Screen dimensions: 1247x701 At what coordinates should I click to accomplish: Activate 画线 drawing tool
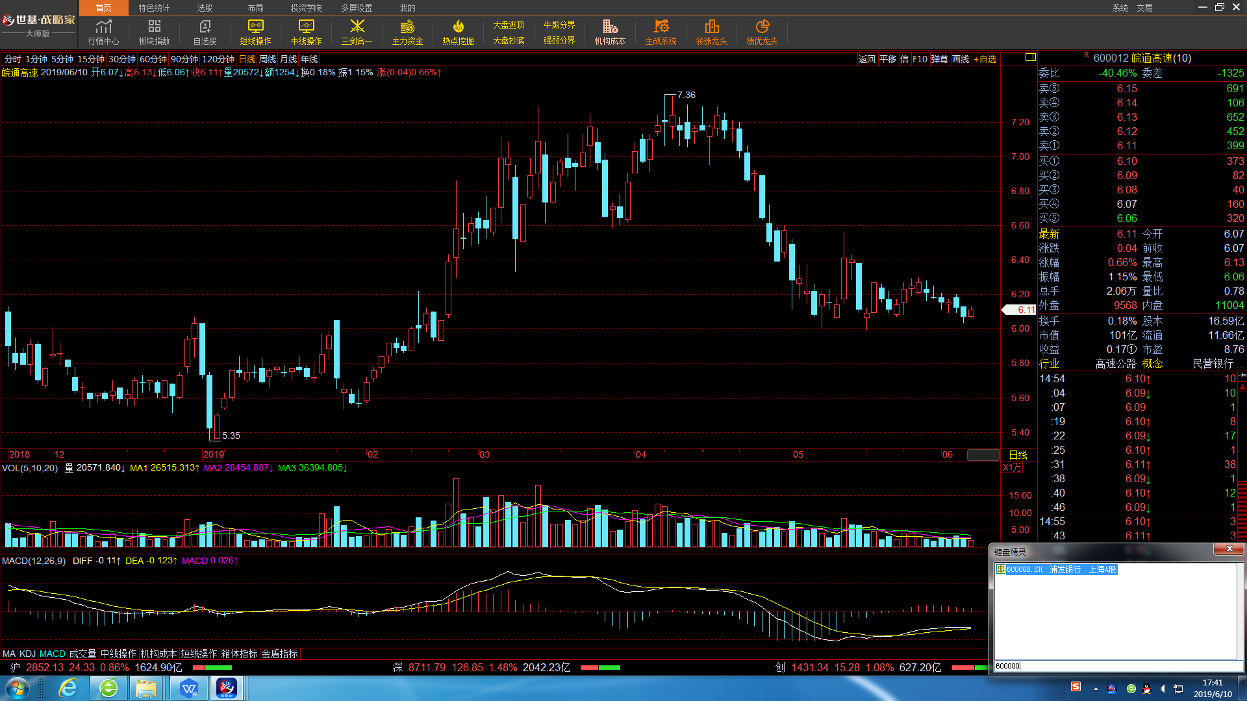[x=961, y=59]
